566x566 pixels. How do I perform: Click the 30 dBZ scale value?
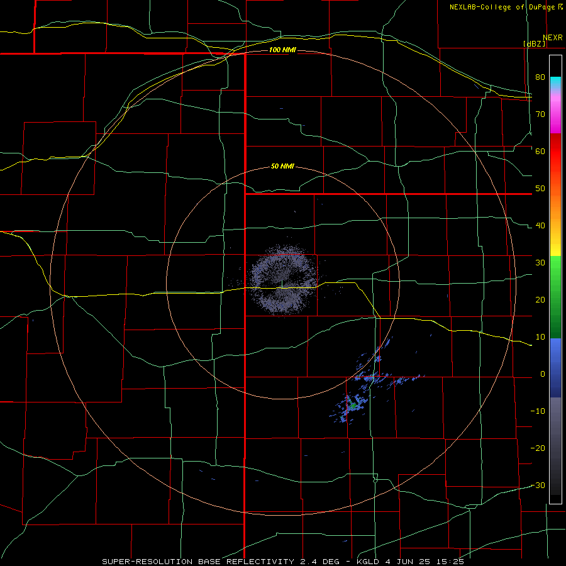(540, 263)
